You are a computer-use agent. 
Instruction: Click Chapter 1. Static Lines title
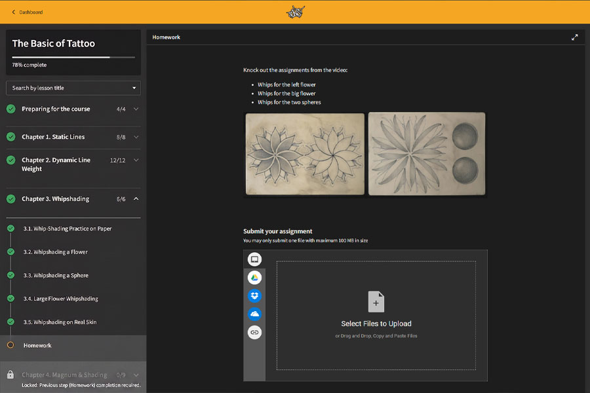coord(53,137)
